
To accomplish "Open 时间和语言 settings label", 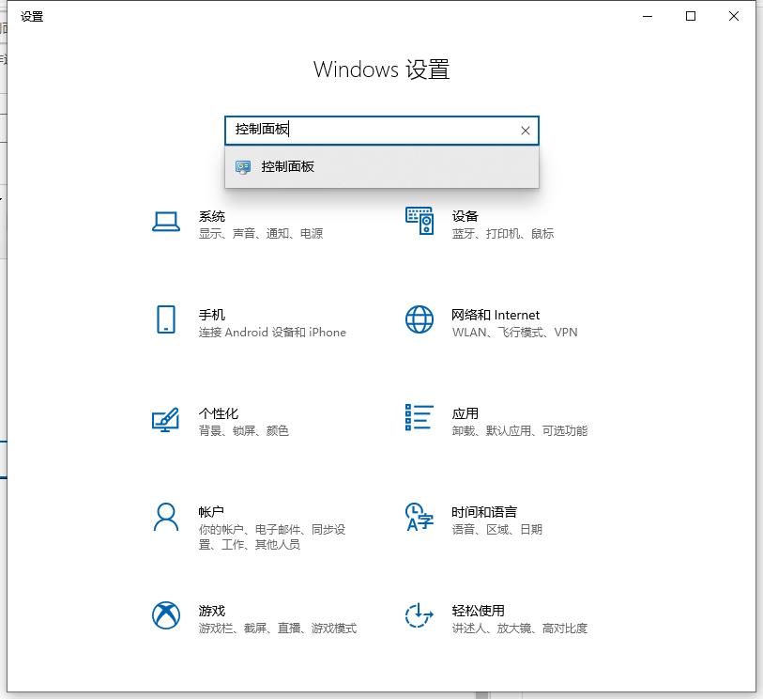I will pos(483,512).
